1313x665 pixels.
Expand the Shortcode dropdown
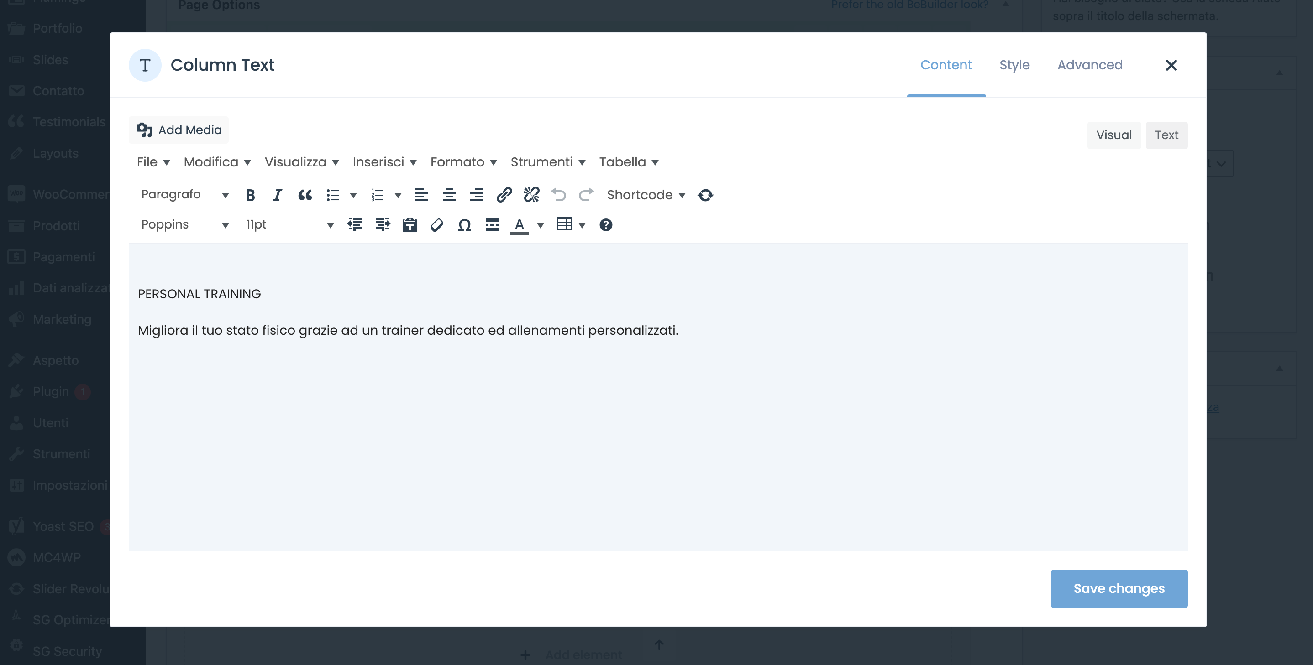pyautogui.click(x=646, y=195)
